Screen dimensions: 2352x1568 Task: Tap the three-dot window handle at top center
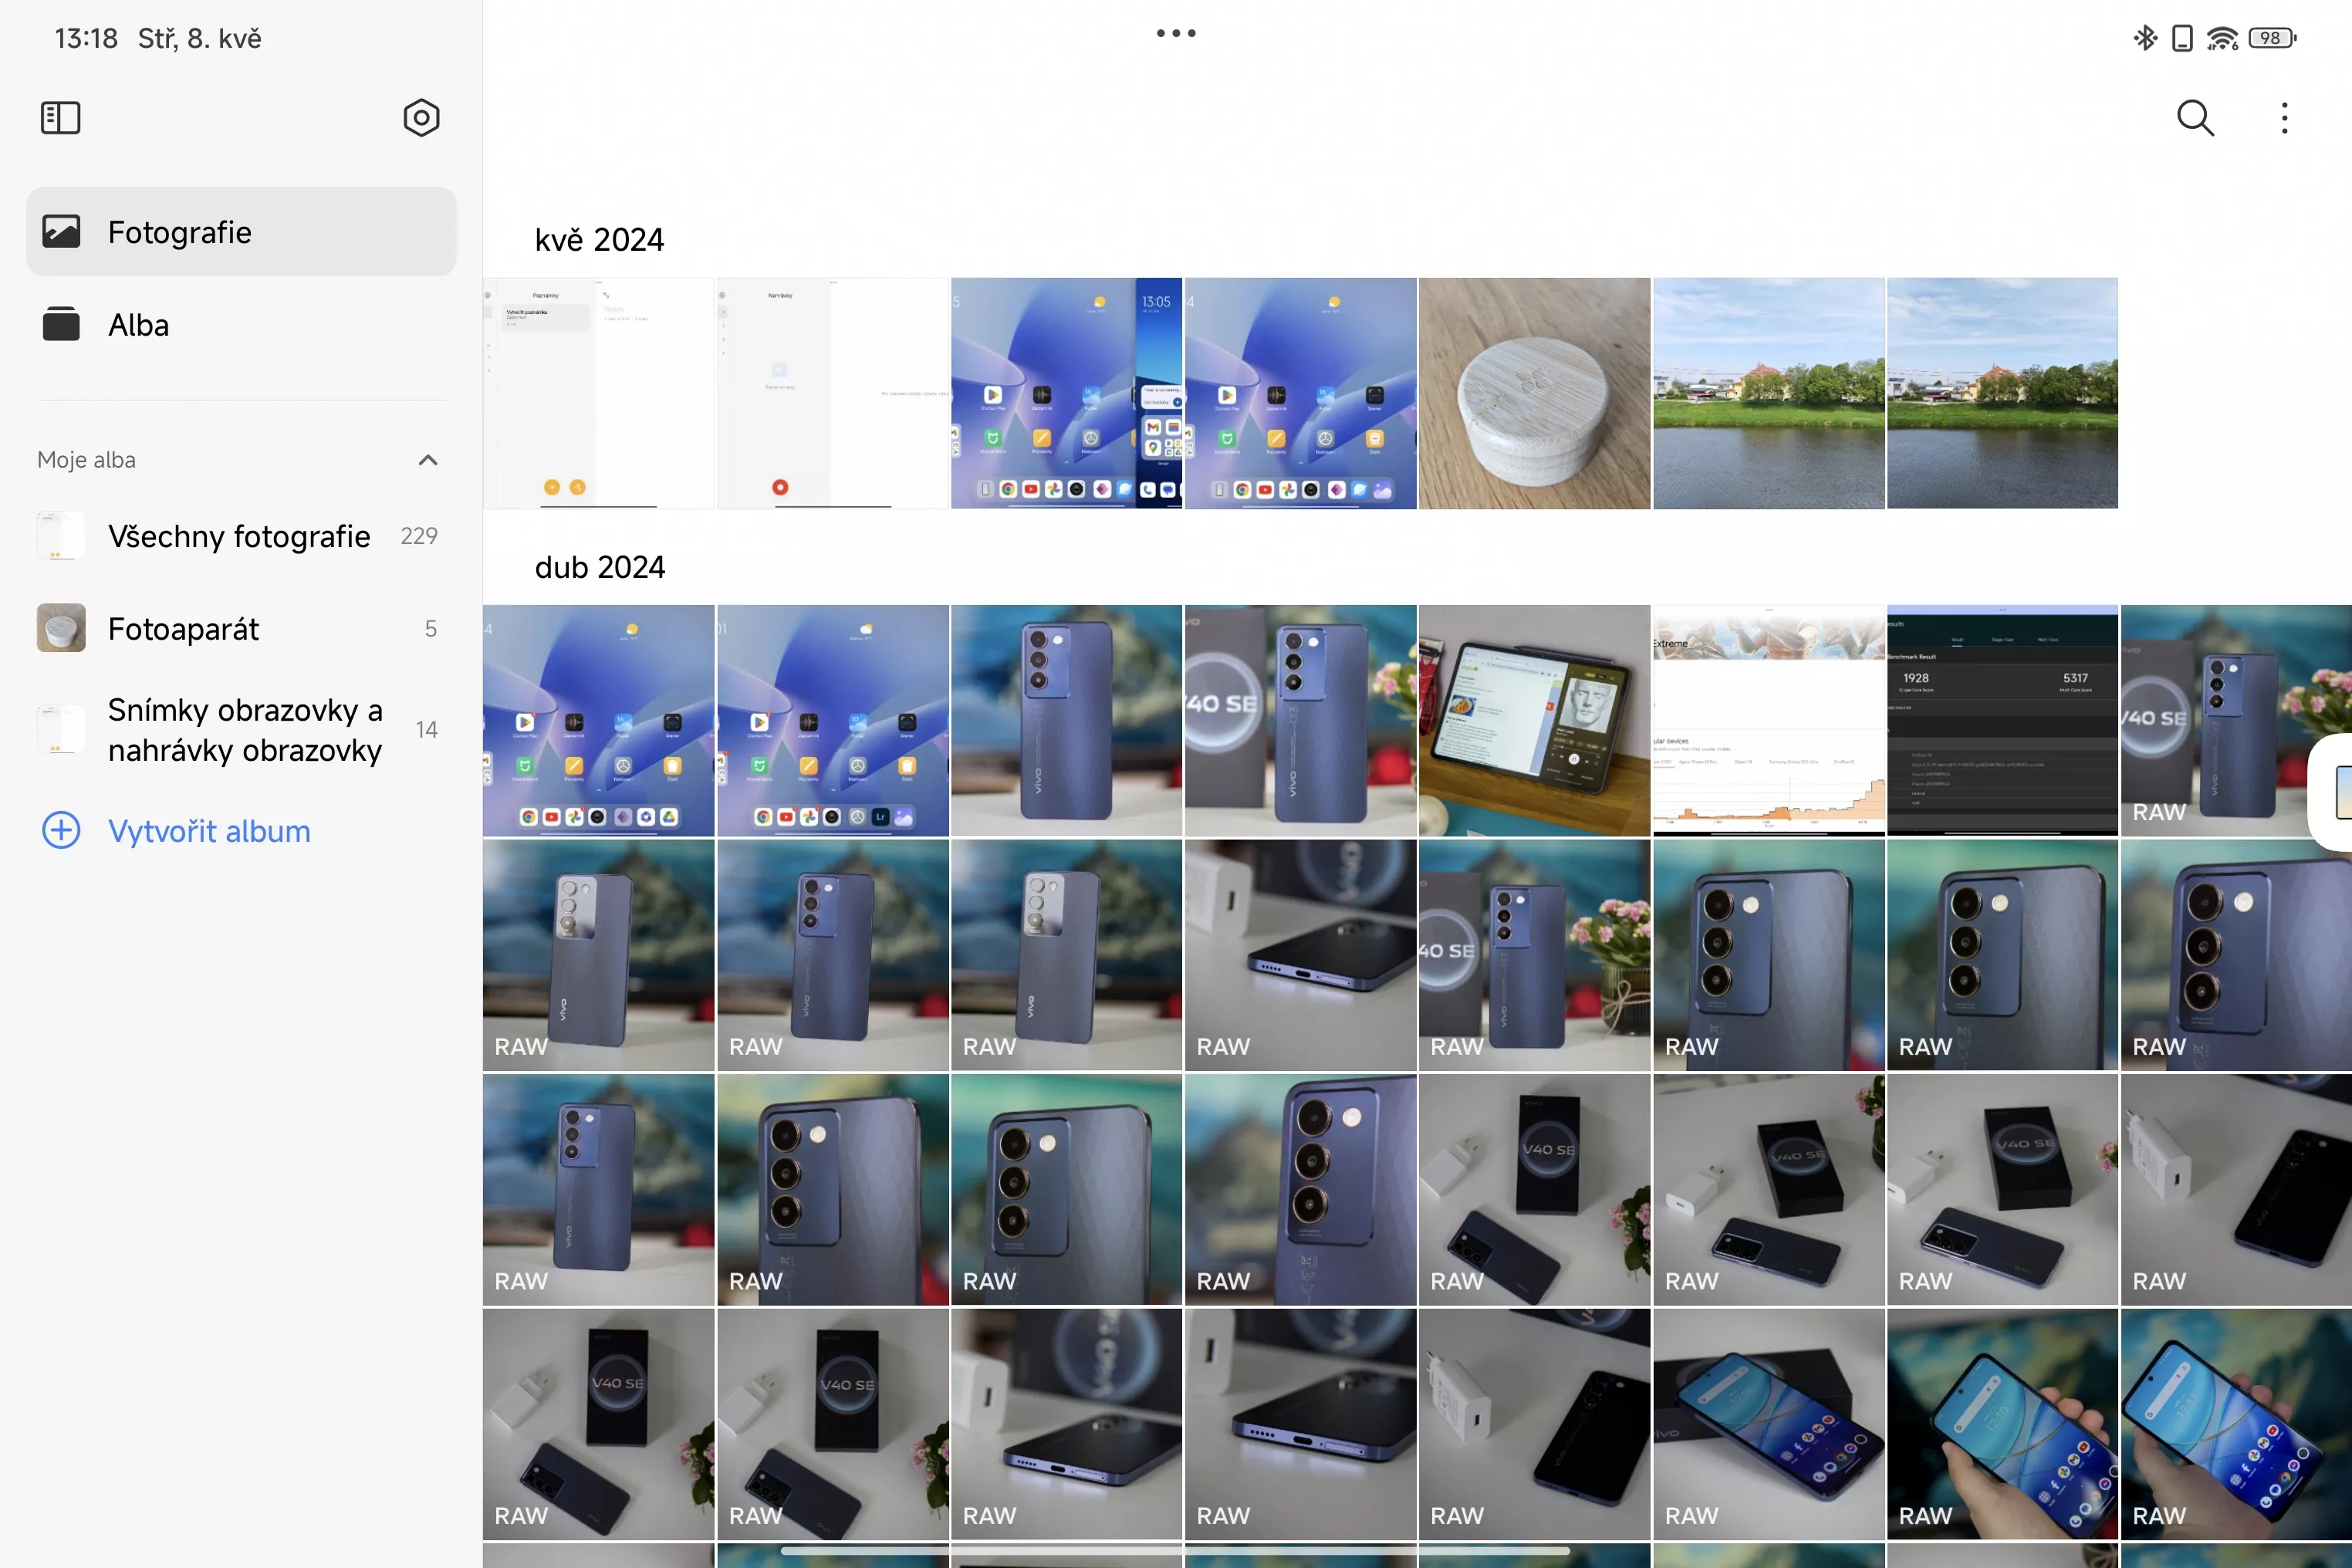(1176, 33)
